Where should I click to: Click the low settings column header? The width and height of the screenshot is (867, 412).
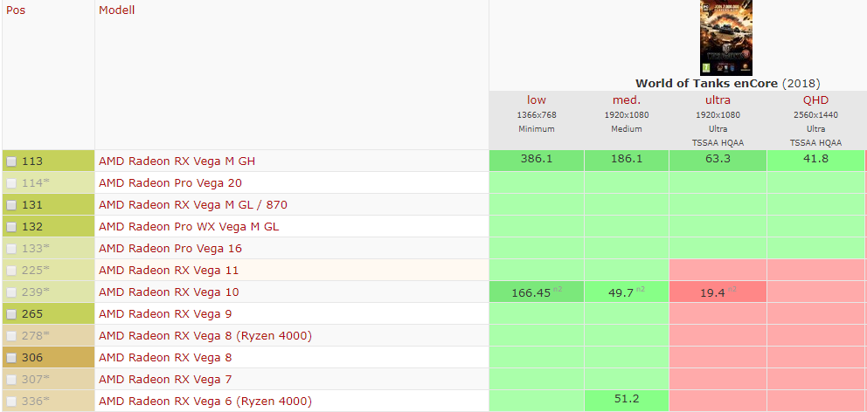coord(537,100)
